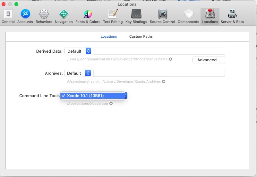Open the Derived Data Default dropdown
This screenshot has height=177, width=257.
pyautogui.click(x=78, y=51)
